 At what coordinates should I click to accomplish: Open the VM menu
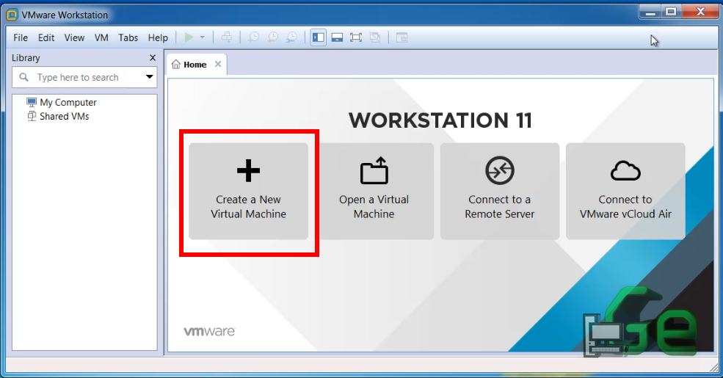pyautogui.click(x=101, y=38)
